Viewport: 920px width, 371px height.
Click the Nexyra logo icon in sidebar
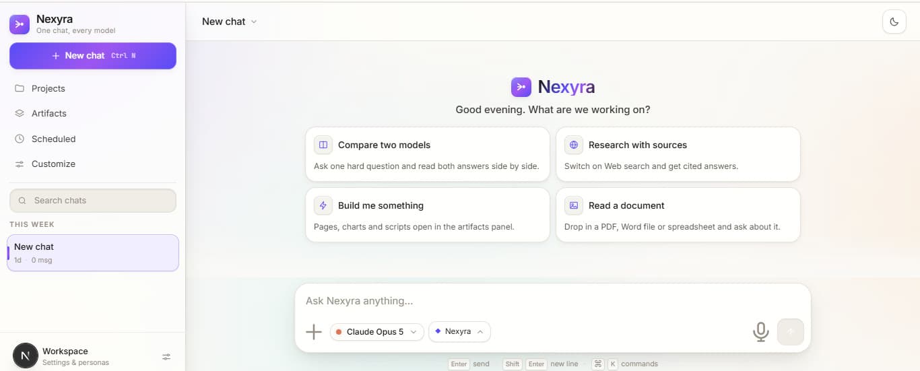pos(20,24)
